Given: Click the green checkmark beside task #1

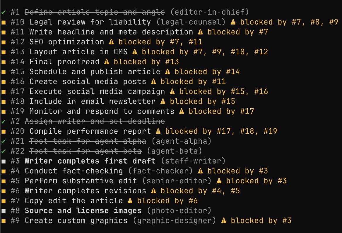Looking at the screenshot, I should [3, 12].
